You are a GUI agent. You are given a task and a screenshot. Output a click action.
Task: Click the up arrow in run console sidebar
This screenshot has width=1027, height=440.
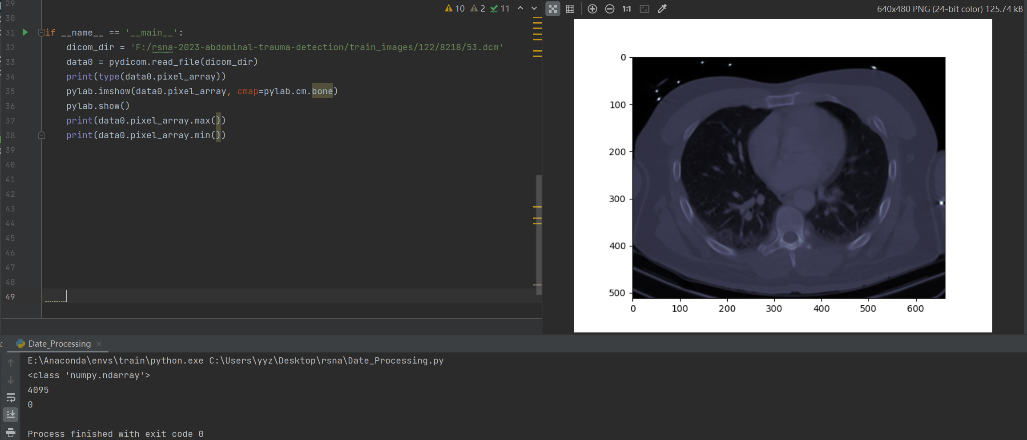coord(11,363)
